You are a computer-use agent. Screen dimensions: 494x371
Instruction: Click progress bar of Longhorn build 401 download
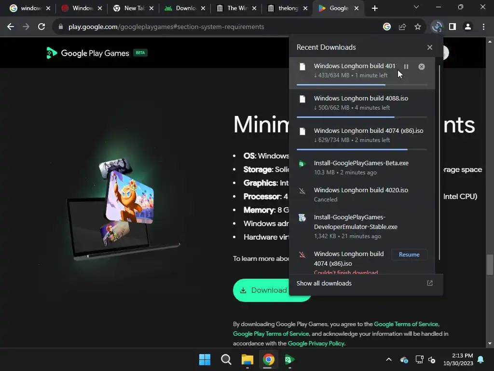coord(362,85)
